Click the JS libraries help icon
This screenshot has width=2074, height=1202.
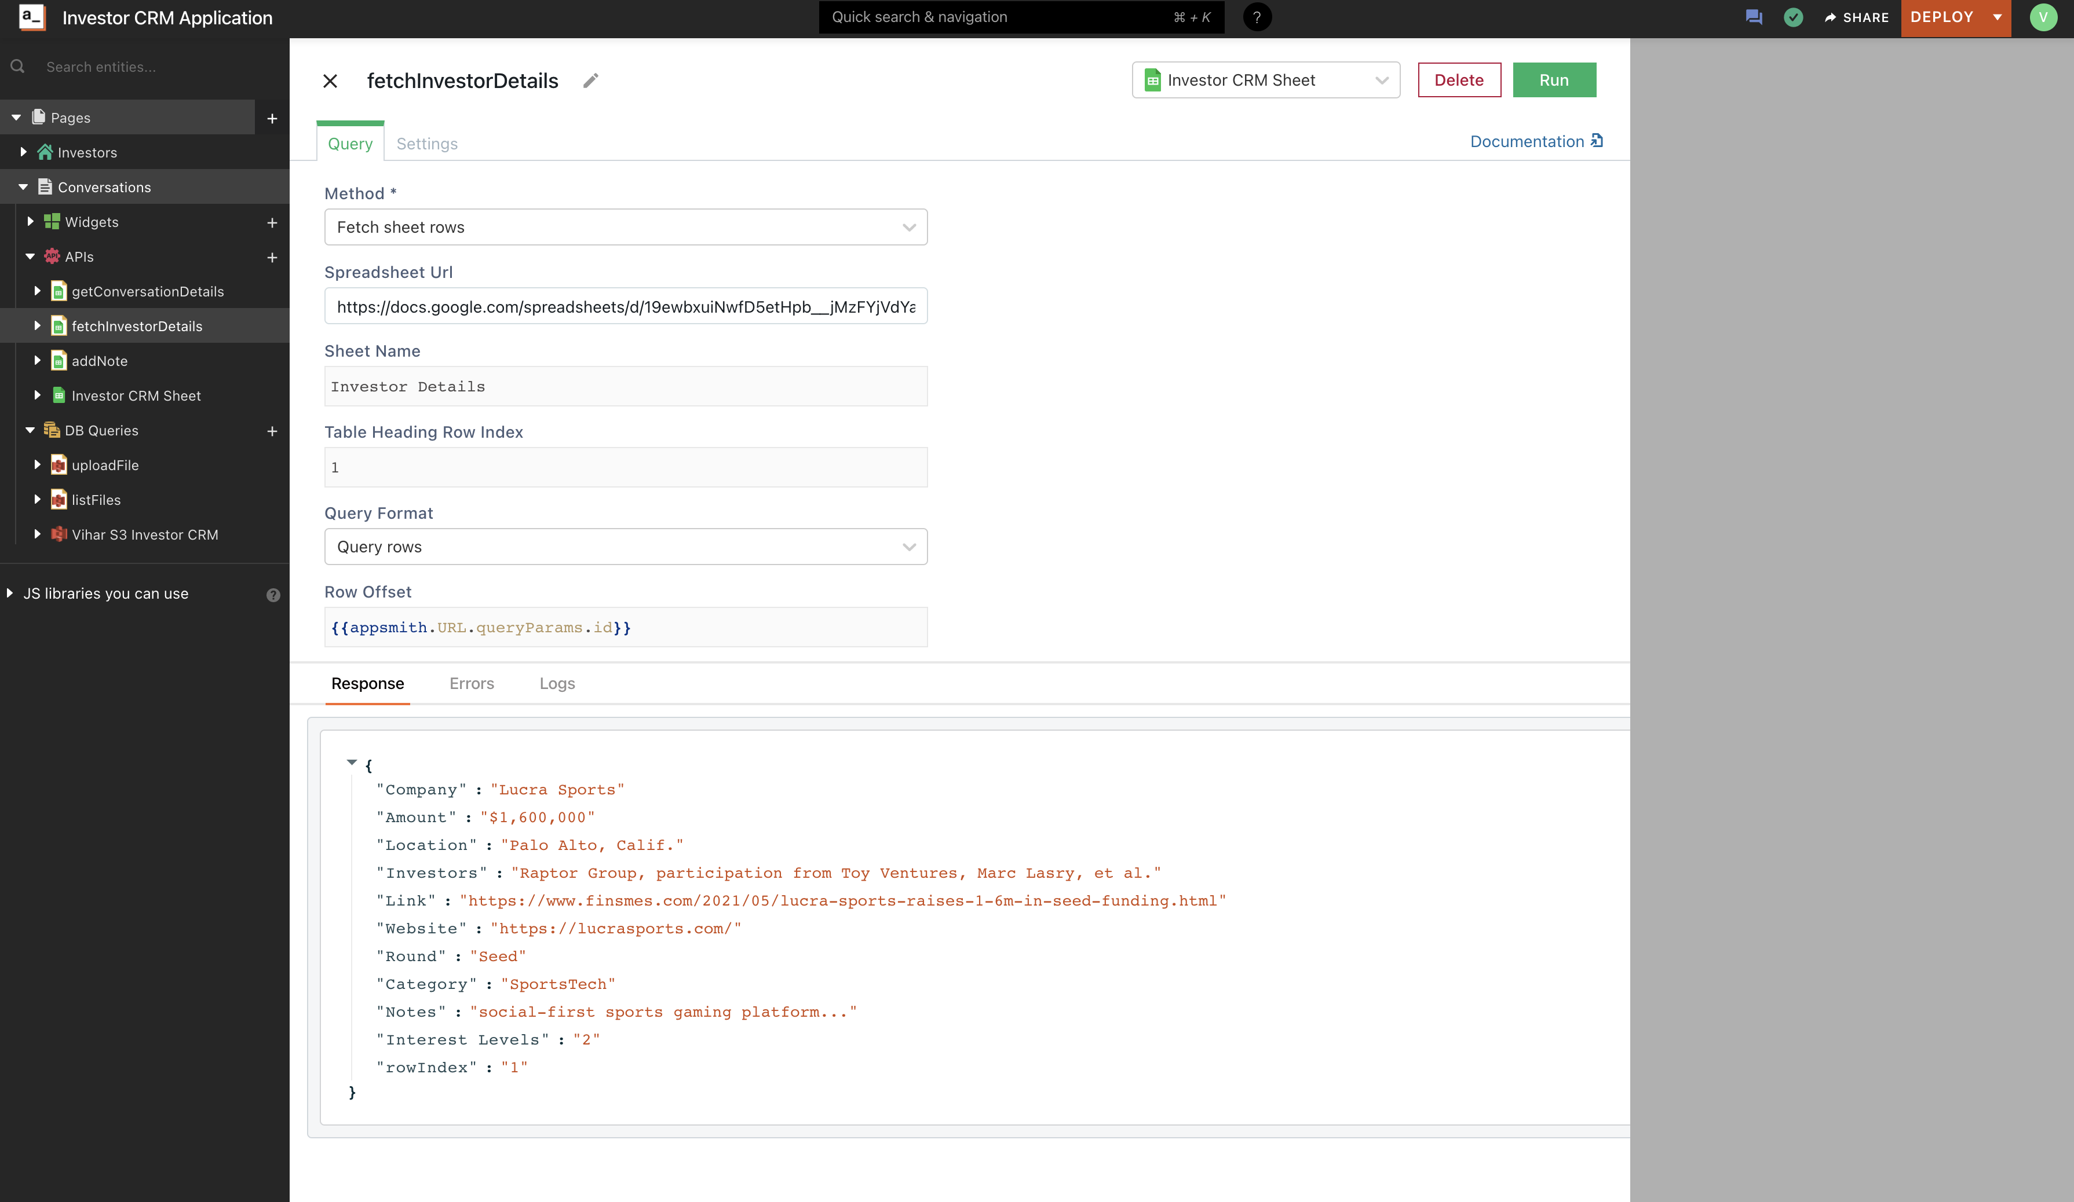(x=274, y=594)
